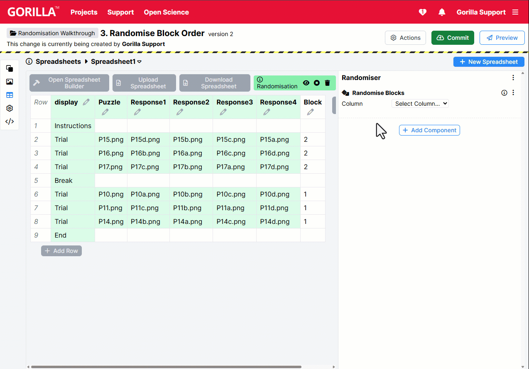Open the hamburger menu next to Gorilla Support
Screen dimensions: 529x369
coord(515,12)
